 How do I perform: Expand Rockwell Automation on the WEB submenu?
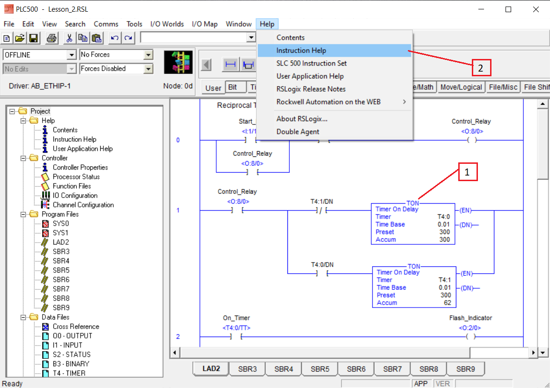click(x=335, y=102)
